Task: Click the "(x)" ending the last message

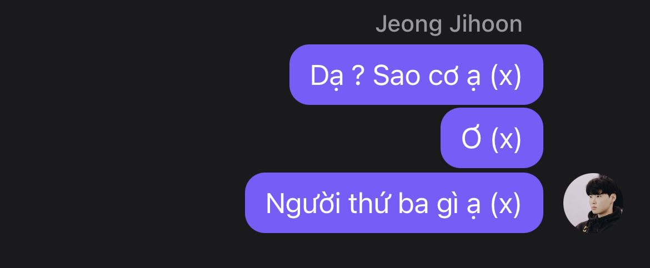Action: (506, 204)
